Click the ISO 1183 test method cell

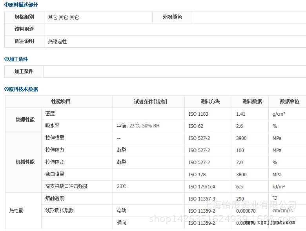click(x=198, y=114)
